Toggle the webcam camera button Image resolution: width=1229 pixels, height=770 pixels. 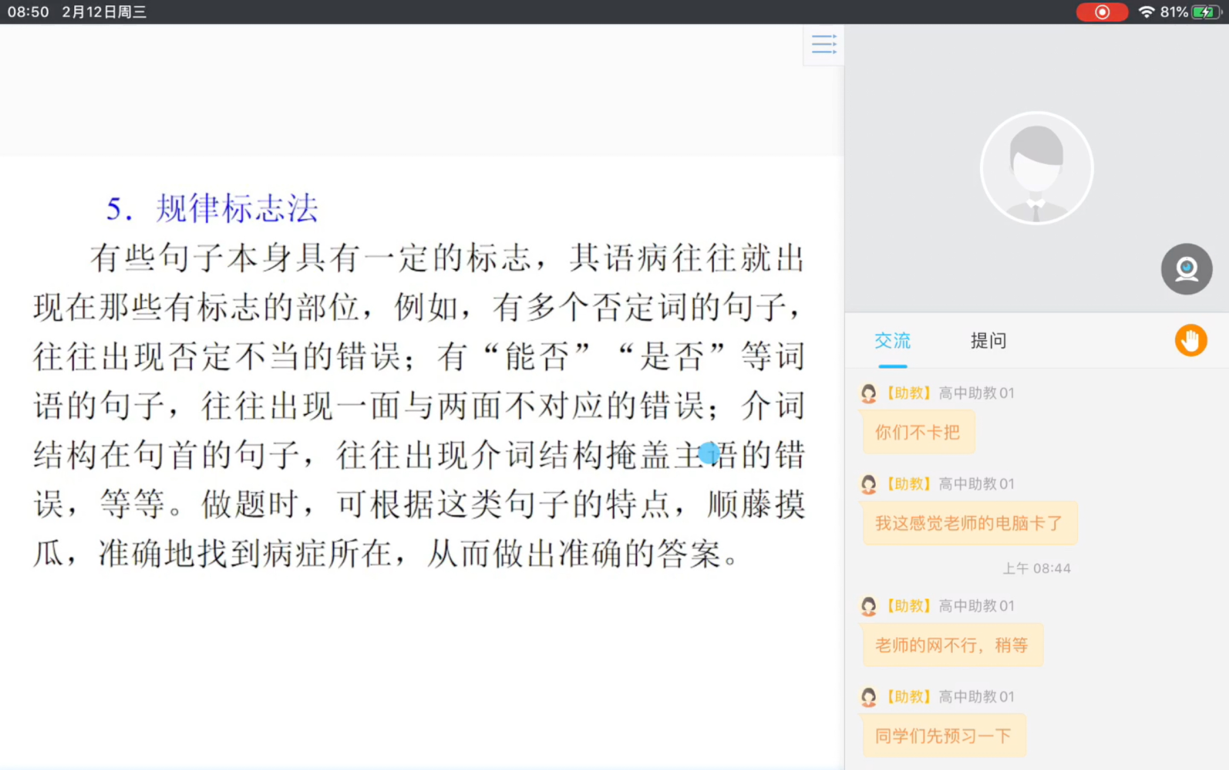pyautogui.click(x=1186, y=269)
